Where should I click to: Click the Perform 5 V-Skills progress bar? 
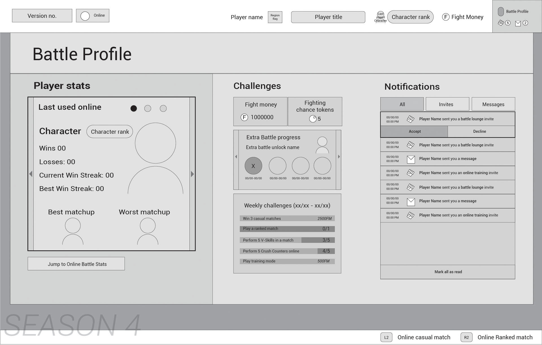(287, 240)
